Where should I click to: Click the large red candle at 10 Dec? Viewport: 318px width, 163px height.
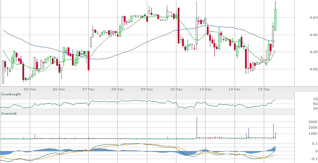point(178,25)
